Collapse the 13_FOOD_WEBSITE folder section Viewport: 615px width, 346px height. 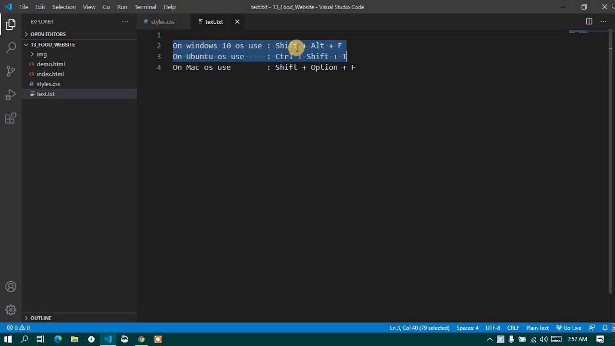point(79,44)
